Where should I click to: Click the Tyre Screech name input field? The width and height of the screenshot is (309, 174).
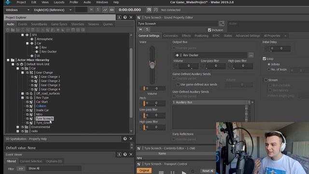tap(177, 24)
